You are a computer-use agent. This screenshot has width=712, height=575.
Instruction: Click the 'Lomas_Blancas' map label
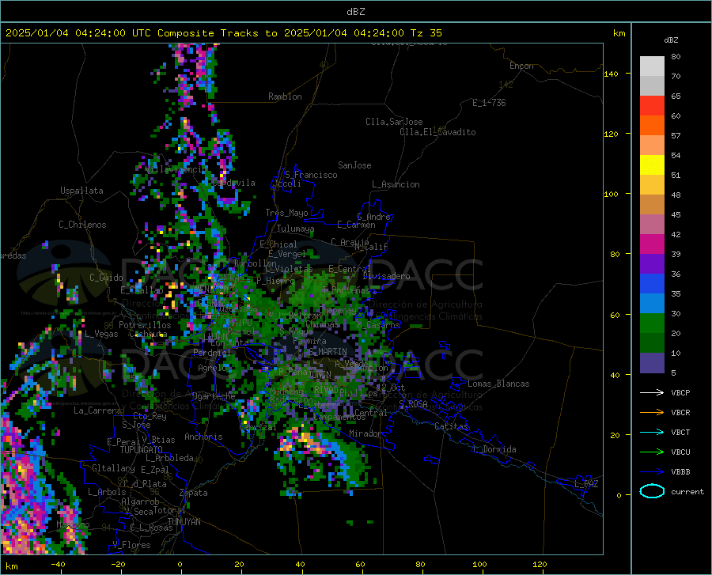[x=498, y=384]
